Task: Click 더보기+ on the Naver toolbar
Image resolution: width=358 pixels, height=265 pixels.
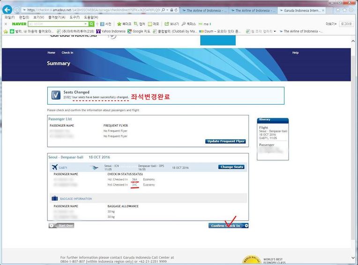Action: click(x=331, y=24)
